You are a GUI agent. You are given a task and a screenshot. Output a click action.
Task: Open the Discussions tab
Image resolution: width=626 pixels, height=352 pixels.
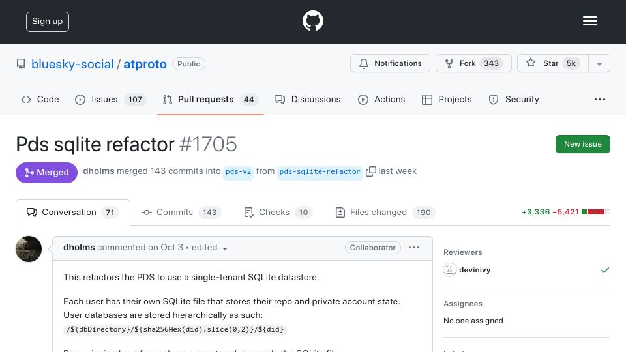point(307,99)
